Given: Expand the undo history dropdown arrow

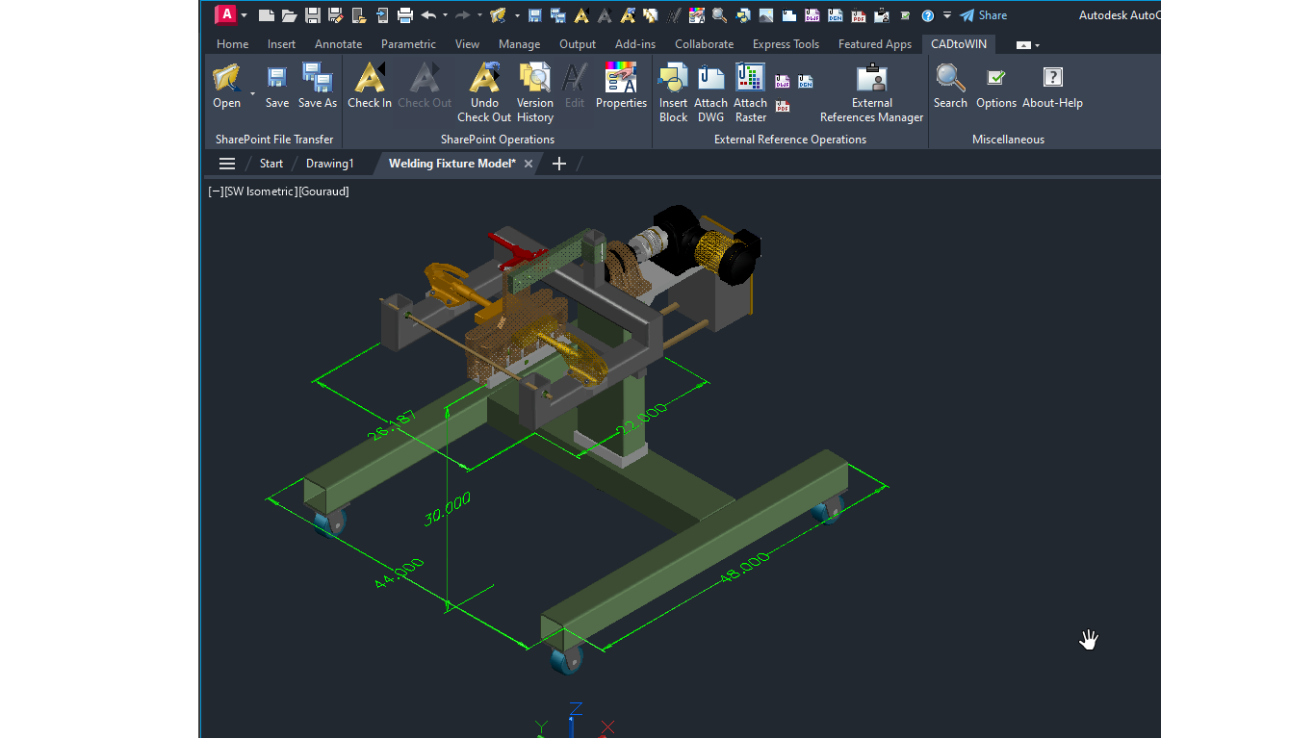Looking at the screenshot, I should pyautogui.click(x=445, y=15).
